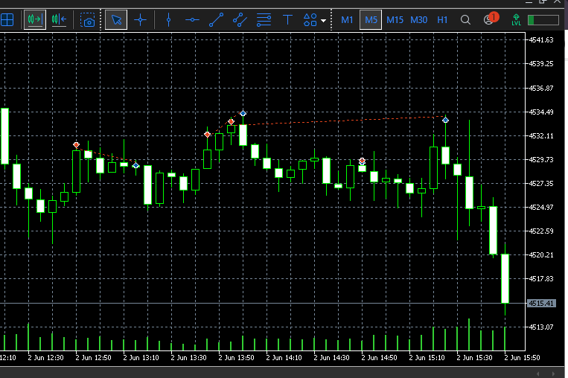Click the 4541.63 price label

click(541, 40)
